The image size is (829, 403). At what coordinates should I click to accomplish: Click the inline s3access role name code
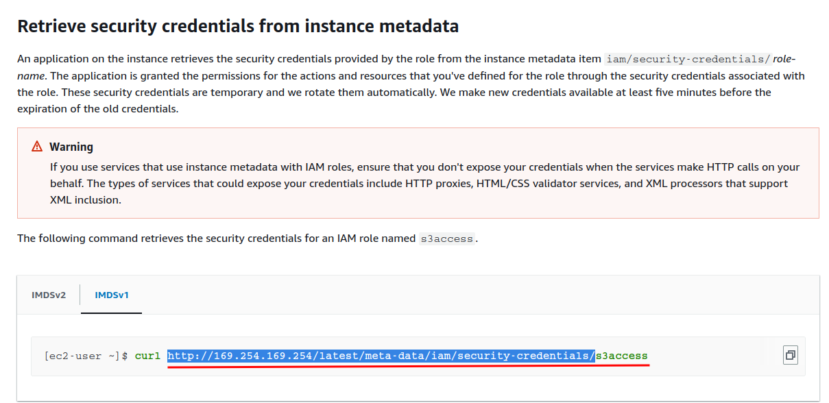pyautogui.click(x=446, y=239)
